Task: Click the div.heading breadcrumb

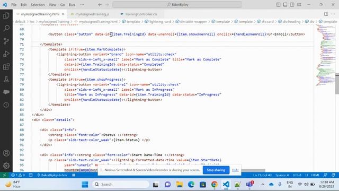Action: tap(289, 21)
